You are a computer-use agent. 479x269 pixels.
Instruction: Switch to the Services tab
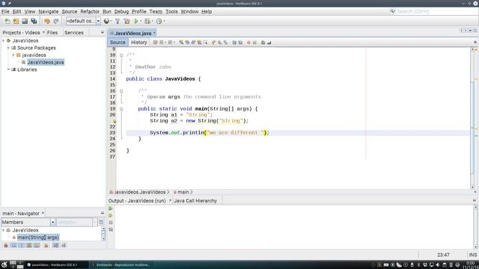tap(74, 32)
